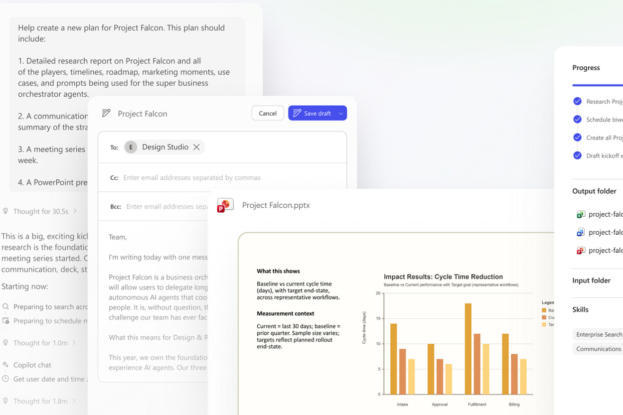Click the Thought for 1.8m text
Image resolution: width=623 pixels, height=415 pixels.
click(40, 401)
